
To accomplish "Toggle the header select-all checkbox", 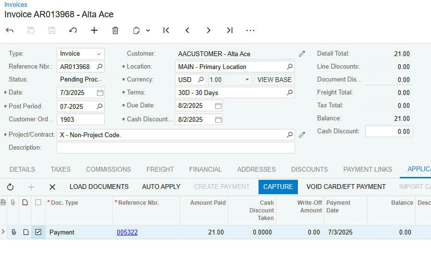I will tap(38, 202).
